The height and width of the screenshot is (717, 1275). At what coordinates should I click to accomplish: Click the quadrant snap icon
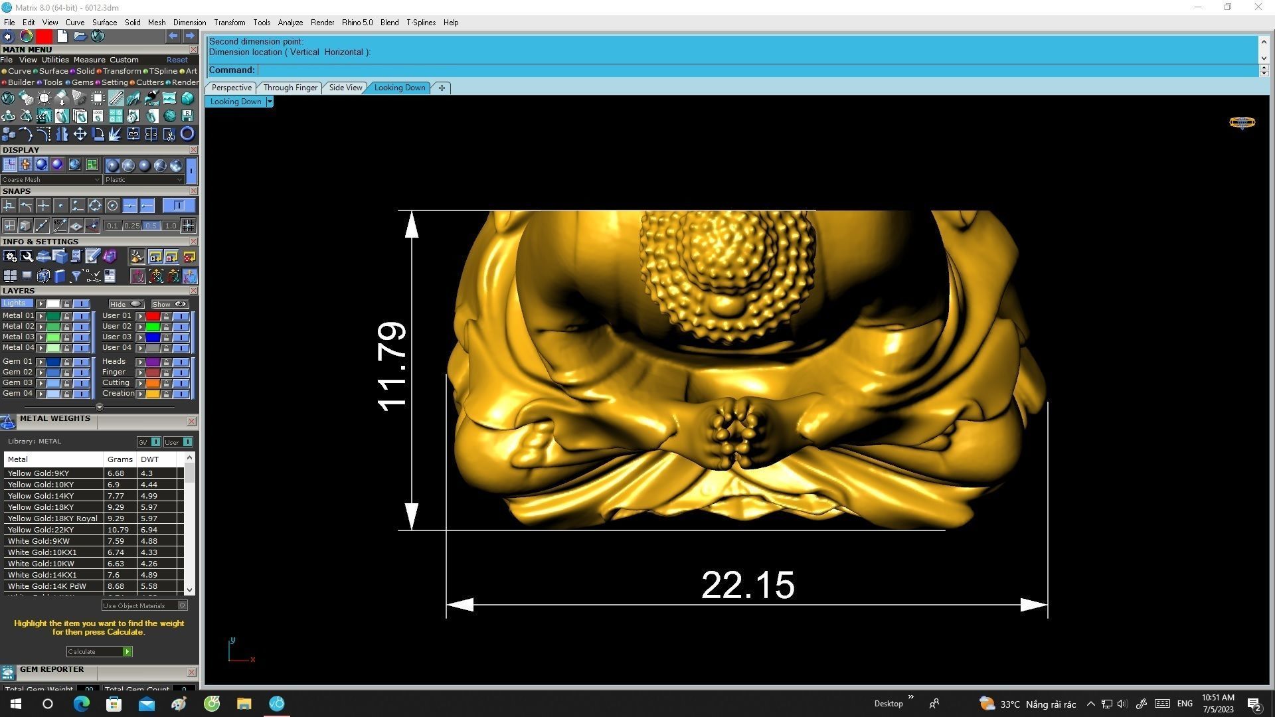[x=95, y=206]
